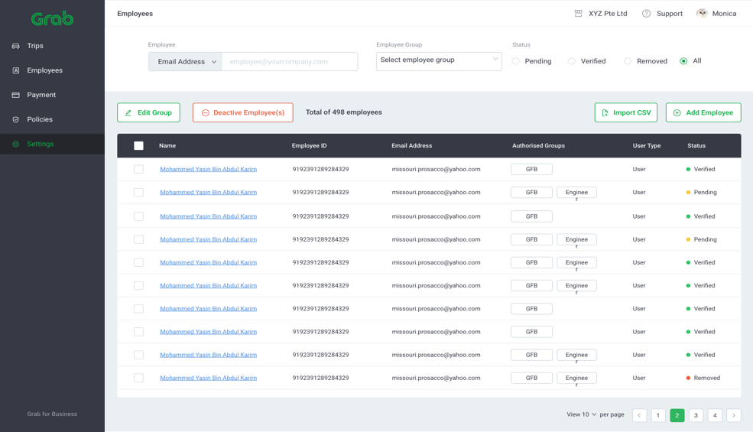
Task: Tick the select-all checkbox in table header
Action: [x=138, y=145]
